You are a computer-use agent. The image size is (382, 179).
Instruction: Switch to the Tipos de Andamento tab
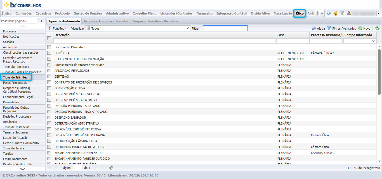[x=64, y=21]
